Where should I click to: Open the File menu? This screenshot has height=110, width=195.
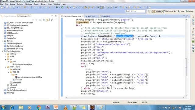pos(2,4)
